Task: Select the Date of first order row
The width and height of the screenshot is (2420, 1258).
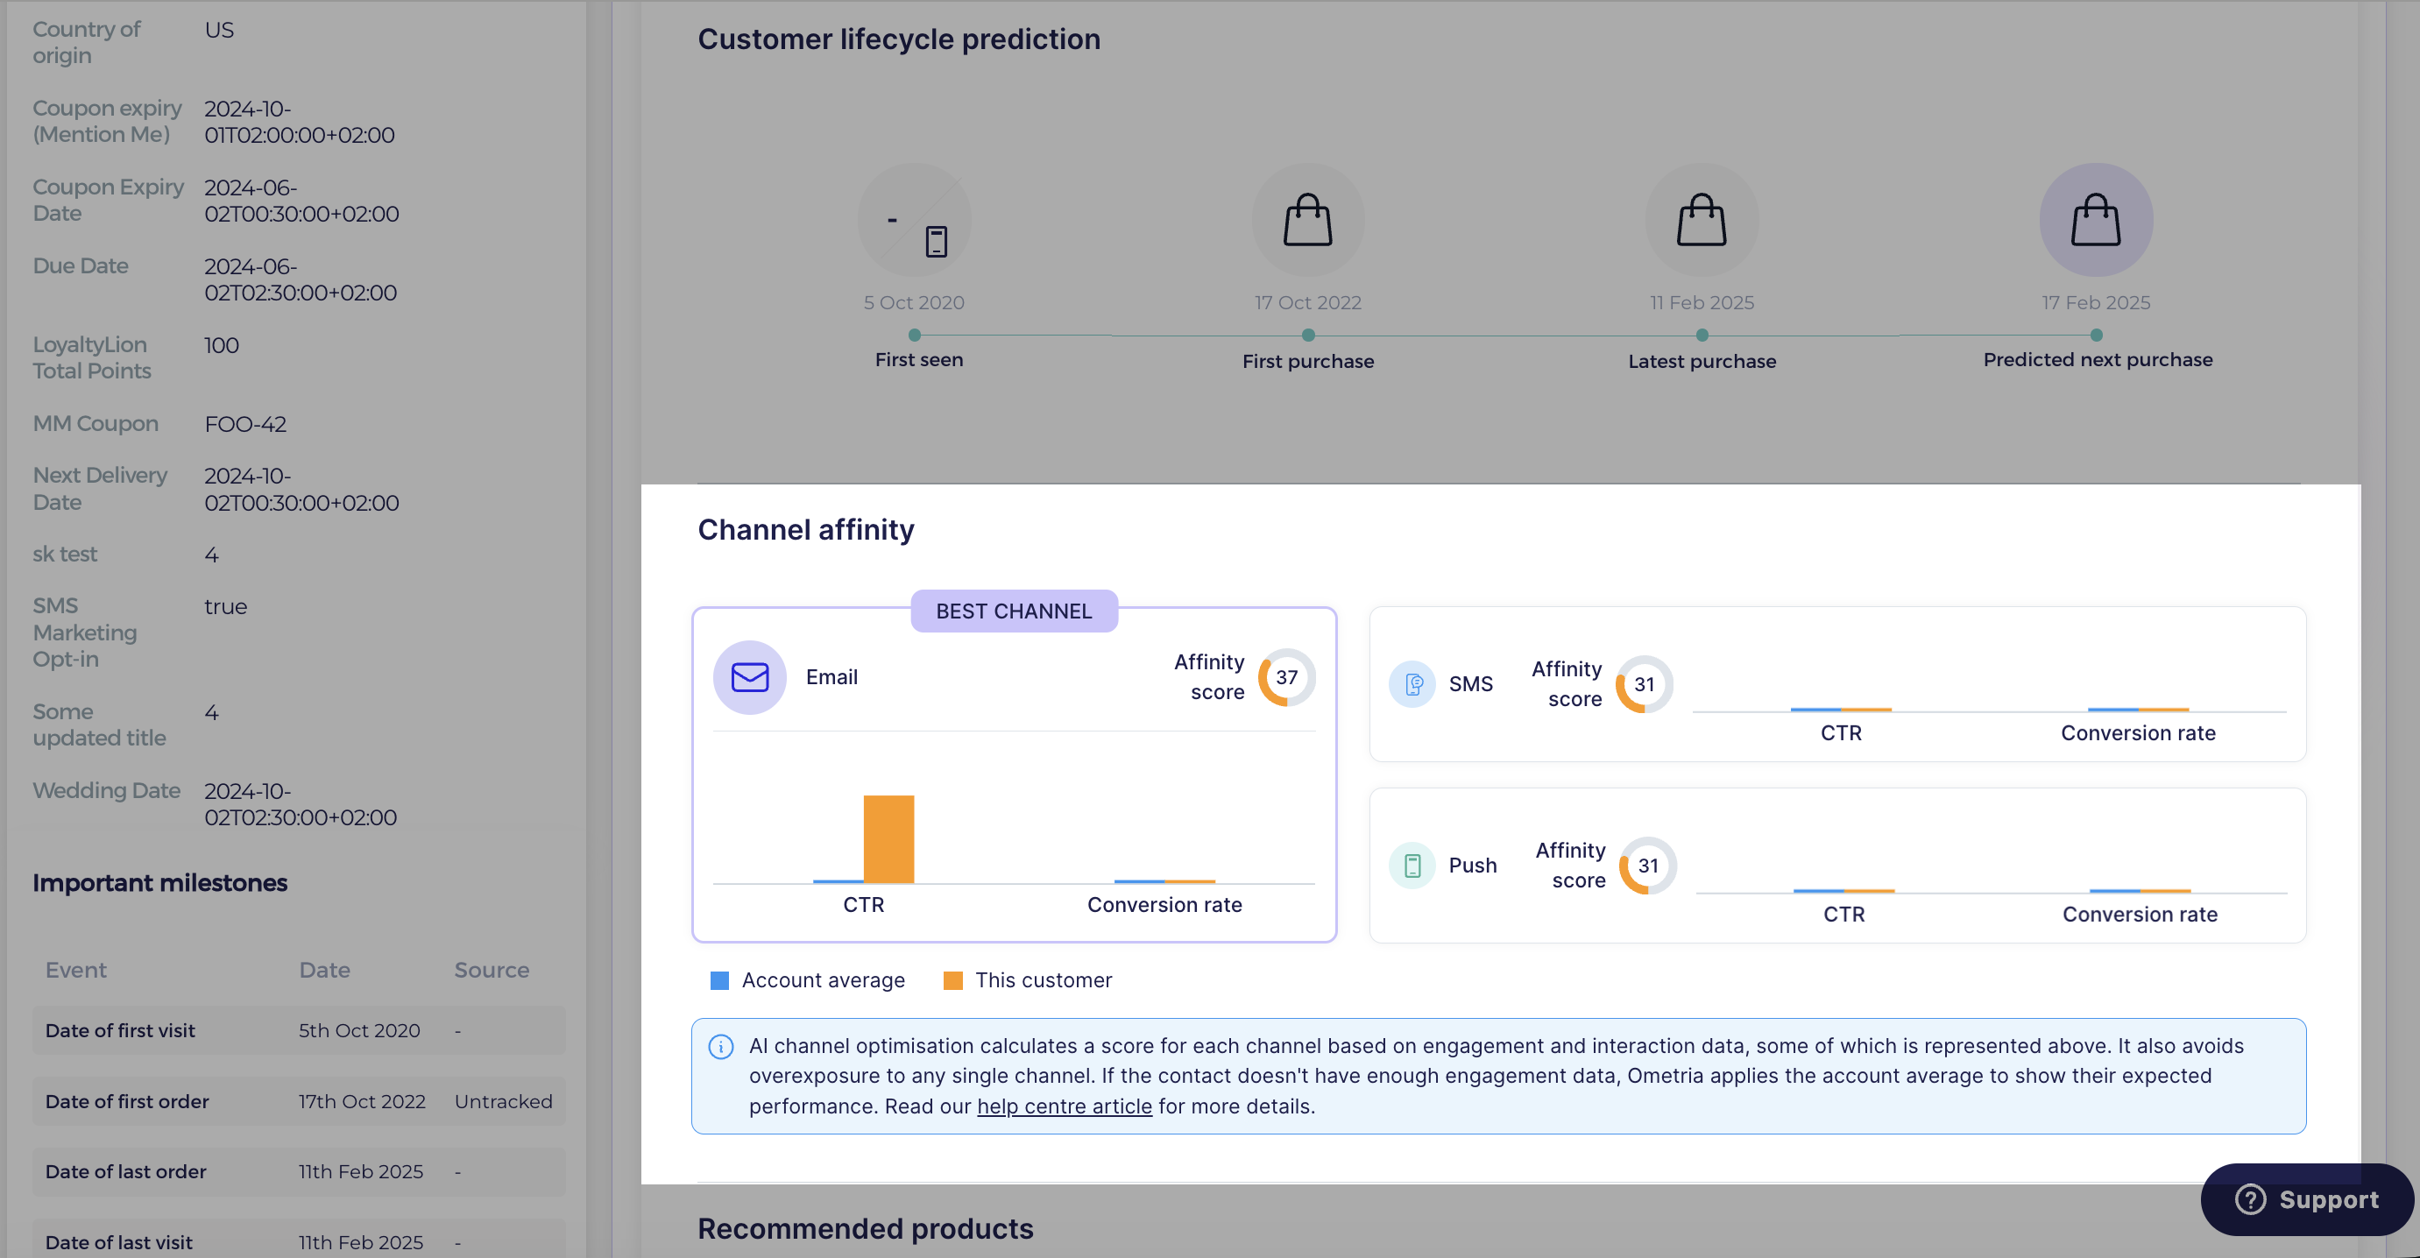Action: 299,1101
